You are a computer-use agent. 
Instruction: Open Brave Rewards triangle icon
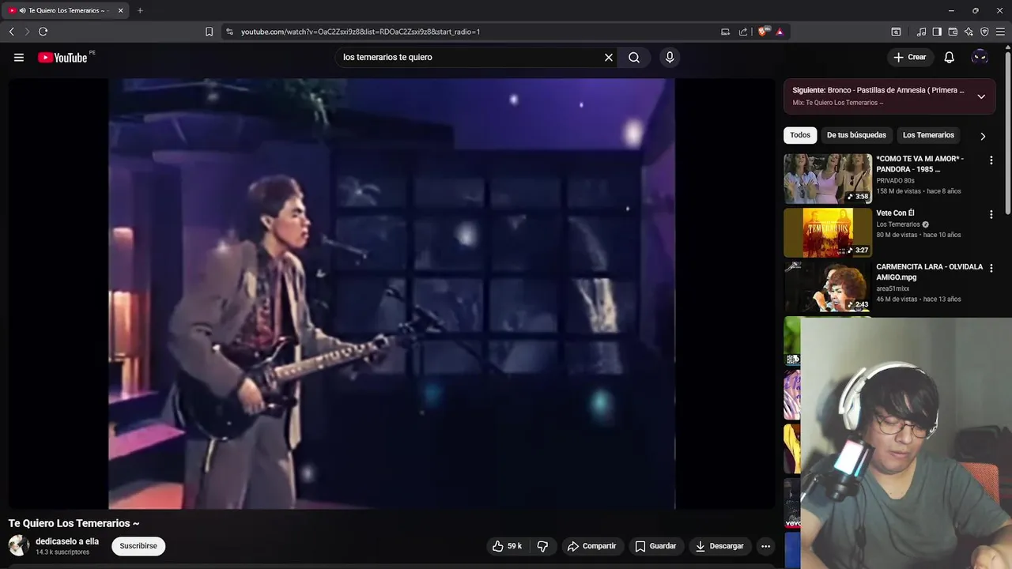780,32
